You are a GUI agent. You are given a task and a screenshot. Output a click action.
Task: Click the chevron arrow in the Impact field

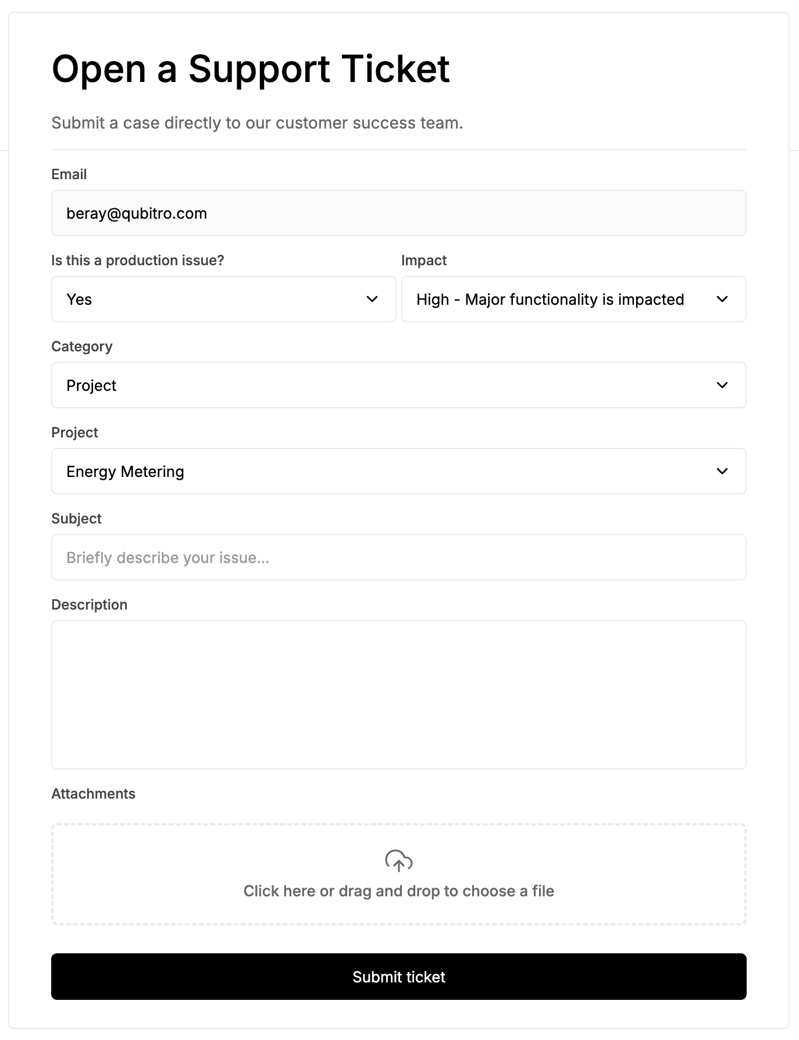722,299
